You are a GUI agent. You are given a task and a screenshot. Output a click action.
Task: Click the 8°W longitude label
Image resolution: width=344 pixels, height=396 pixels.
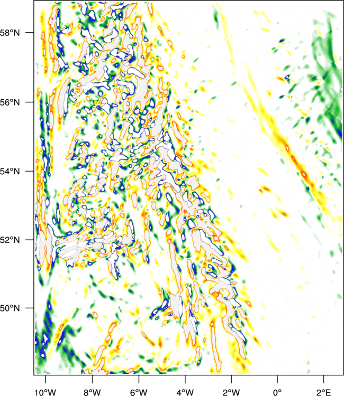click(93, 392)
